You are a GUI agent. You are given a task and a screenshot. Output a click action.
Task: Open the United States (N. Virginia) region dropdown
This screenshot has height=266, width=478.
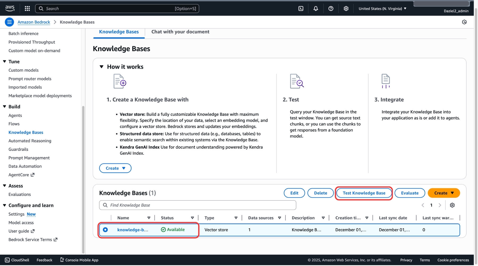point(382,8)
